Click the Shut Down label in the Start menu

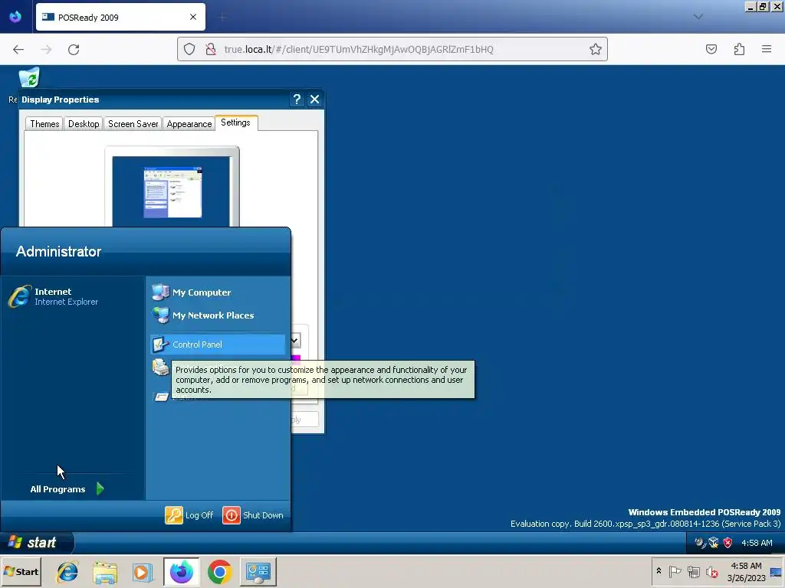coord(264,515)
